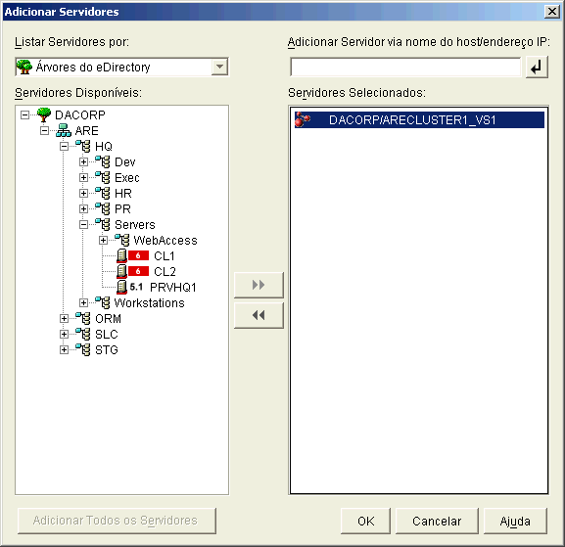The image size is (565, 547).
Task: Click the add server double right arrow
Action: pyautogui.click(x=259, y=285)
